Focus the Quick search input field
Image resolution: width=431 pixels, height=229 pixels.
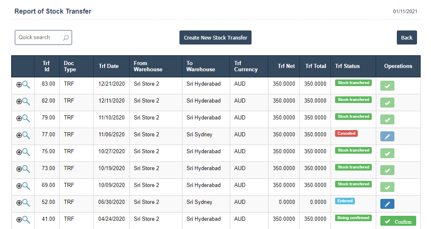[39, 37]
